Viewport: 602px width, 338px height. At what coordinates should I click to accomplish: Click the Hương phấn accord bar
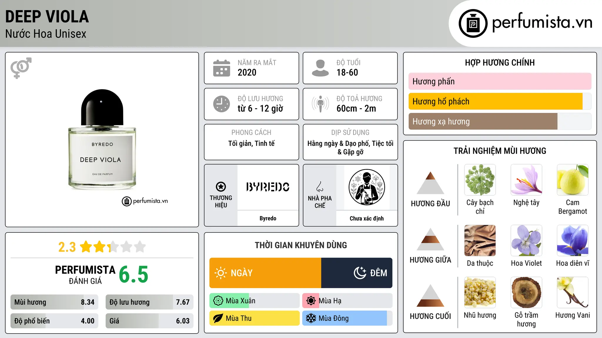[x=500, y=81]
